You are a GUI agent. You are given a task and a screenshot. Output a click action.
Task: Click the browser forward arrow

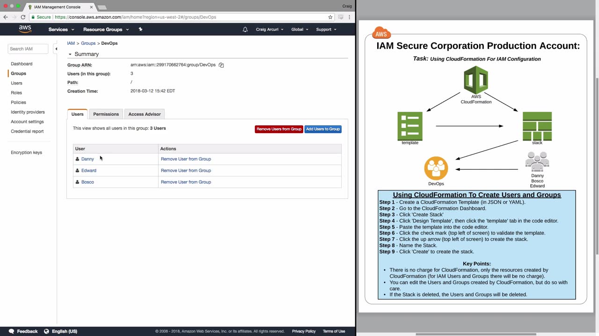coord(14,17)
